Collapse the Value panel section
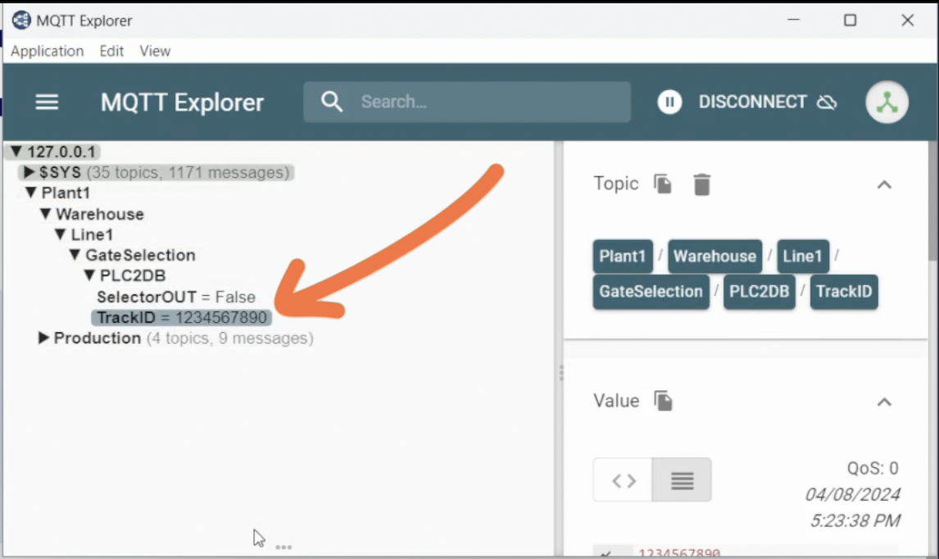The width and height of the screenshot is (939, 559). click(x=884, y=402)
